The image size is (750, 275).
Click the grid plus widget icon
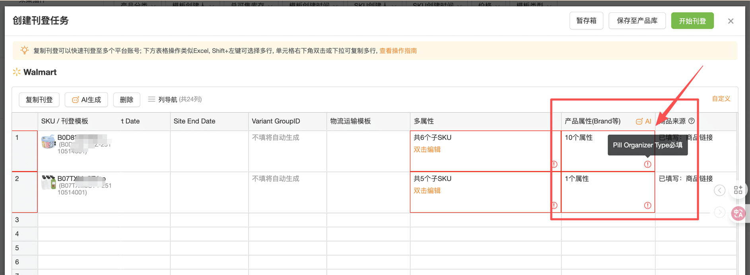(738, 190)
